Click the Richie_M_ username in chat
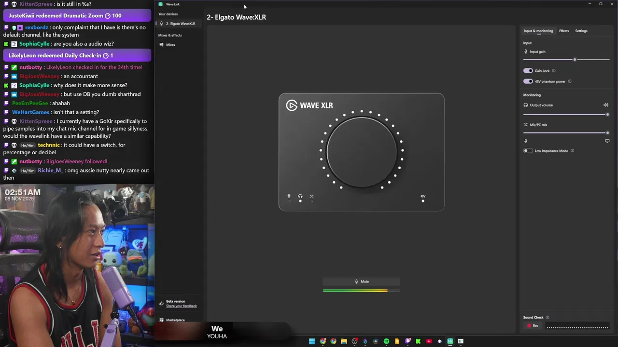618x347 pixels. pyautogui.click(x=51, y=171)
